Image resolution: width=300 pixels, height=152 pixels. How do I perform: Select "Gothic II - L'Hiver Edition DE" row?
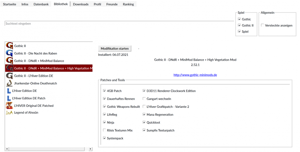(49, 76)
